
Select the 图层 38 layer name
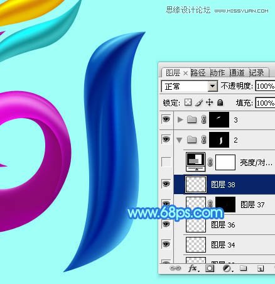point(223,185)
